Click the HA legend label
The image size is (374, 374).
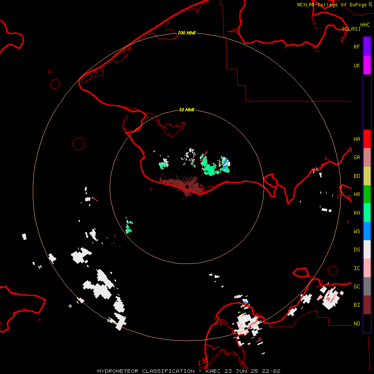click(357, 139)
